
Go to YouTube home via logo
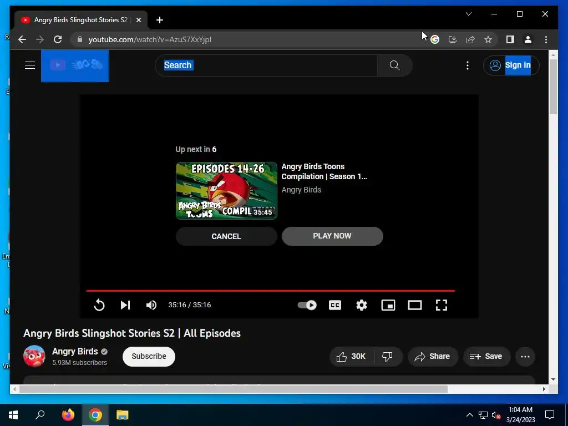[x=75, y=65]
